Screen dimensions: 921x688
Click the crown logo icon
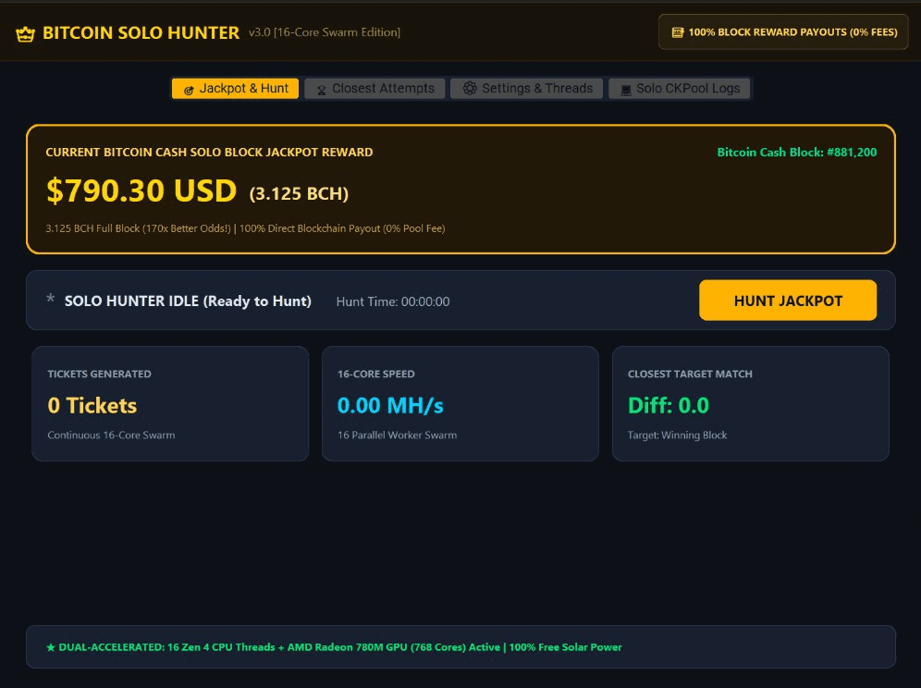click(25, 34)
